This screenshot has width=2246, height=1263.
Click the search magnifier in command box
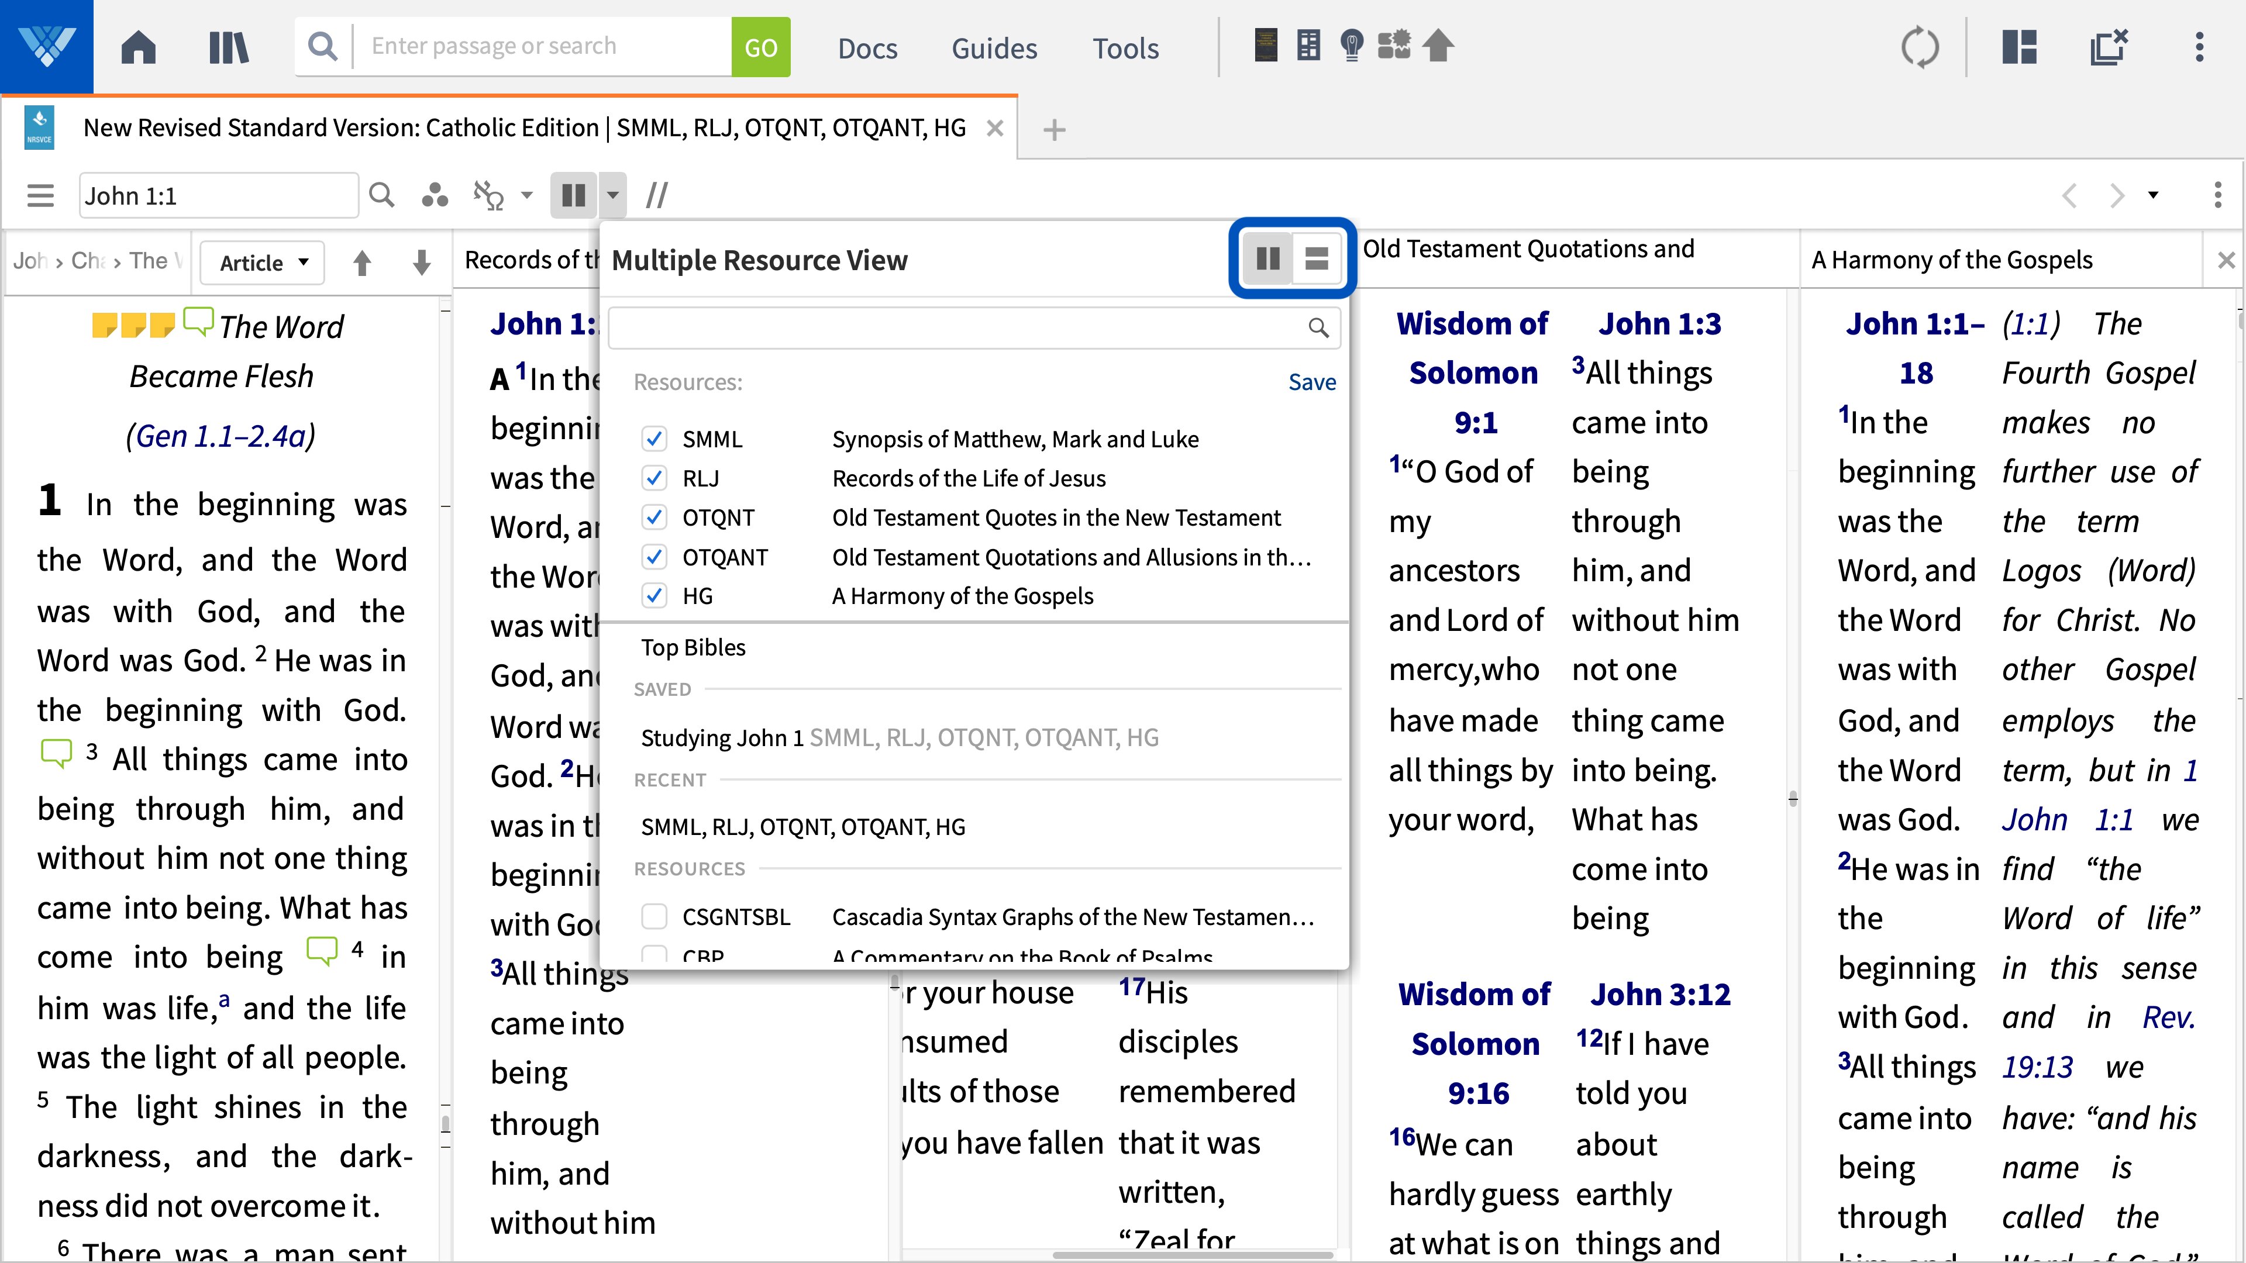pyautogui.click(x=323, y=46)
